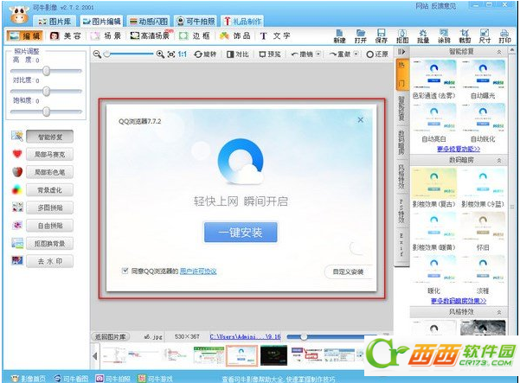Image resolution: width=520 pixels, height=383 pixels.
Task: Click the 局部彩色笔 color pen button
Action: tap(49, 172)
